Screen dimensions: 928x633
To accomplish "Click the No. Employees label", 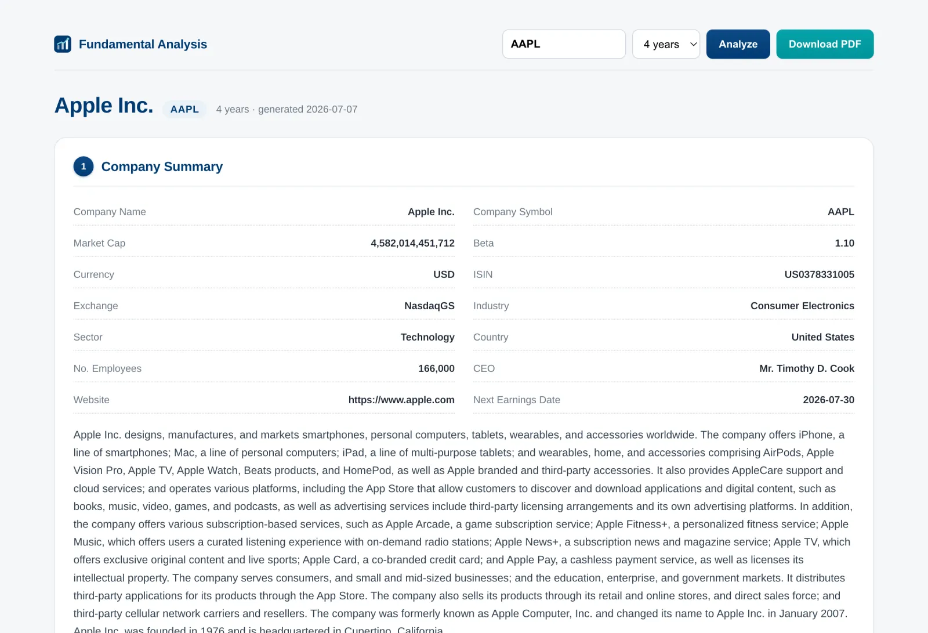I will pyautogui.click(x=107, y=368).
